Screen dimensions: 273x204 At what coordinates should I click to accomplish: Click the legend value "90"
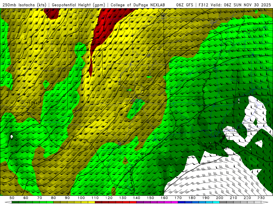point(67,198)
